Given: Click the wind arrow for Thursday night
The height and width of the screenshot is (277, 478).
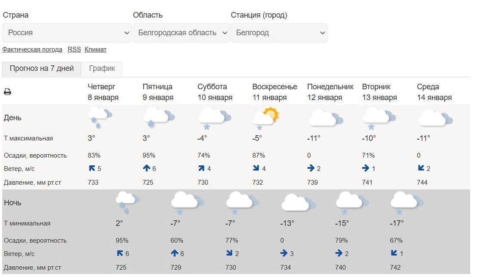Looking at the screenshot, I should pyautogui.click(x=120, y=253).
